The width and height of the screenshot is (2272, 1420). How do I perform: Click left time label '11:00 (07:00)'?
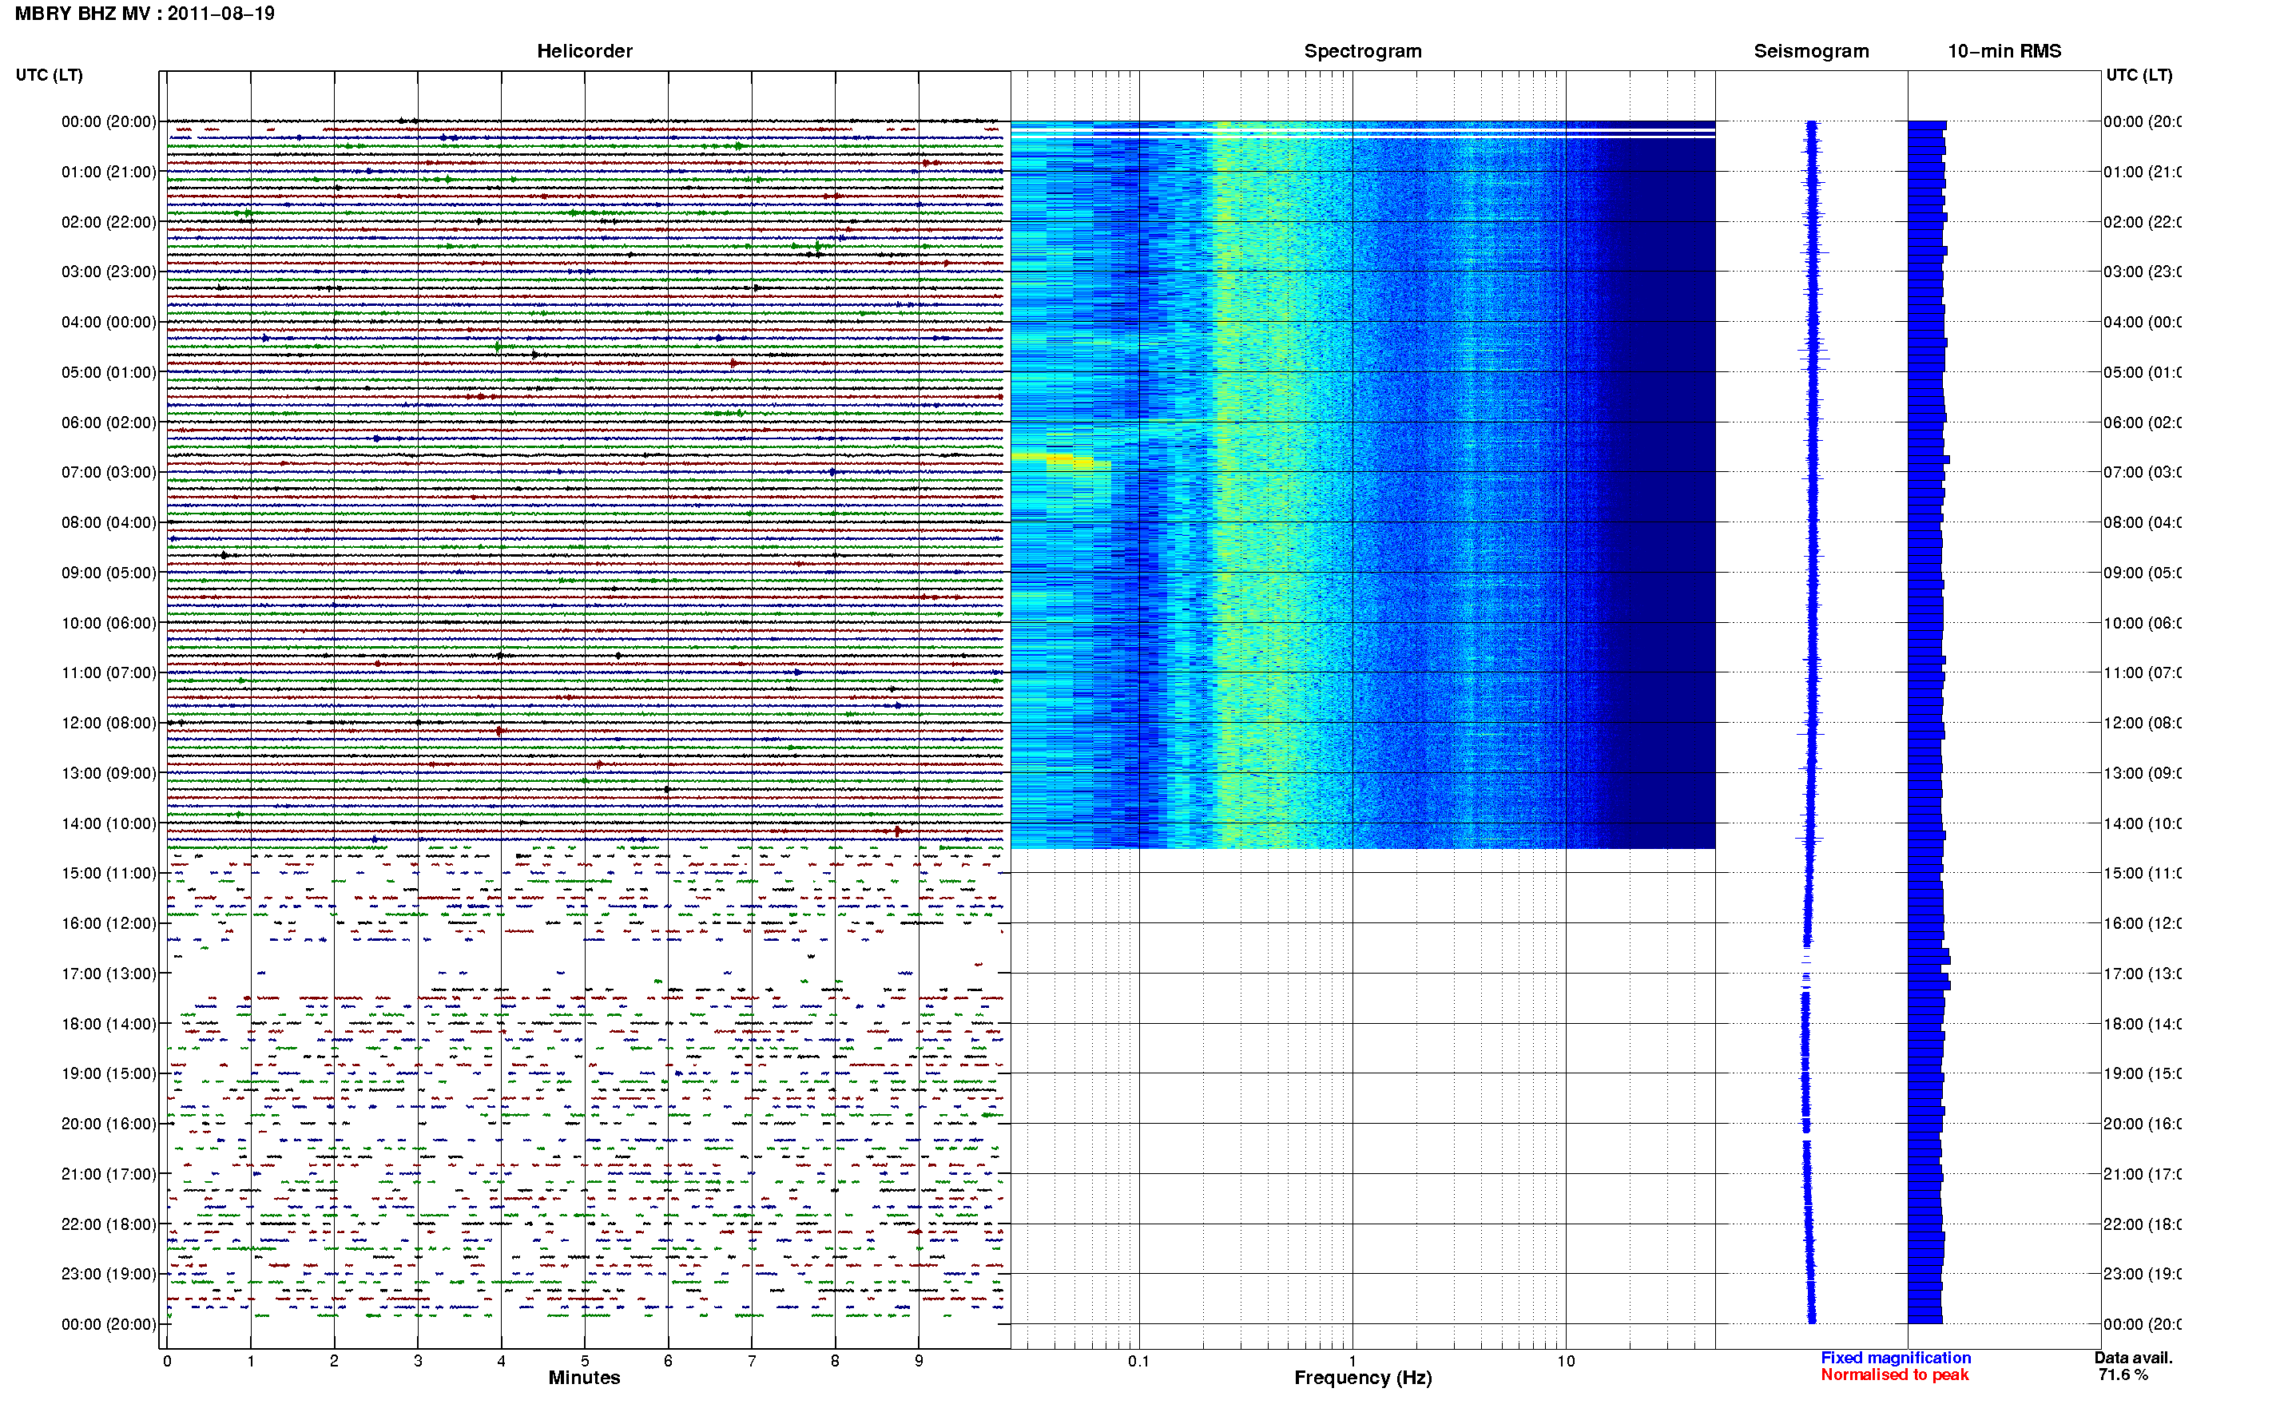[x=109, y=672]
